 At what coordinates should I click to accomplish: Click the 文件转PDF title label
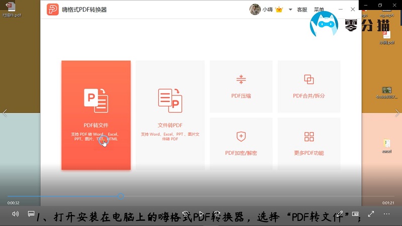pos(170,125)
